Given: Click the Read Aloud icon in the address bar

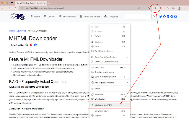Looking at the screenshot, I should [x=139, y=8].
